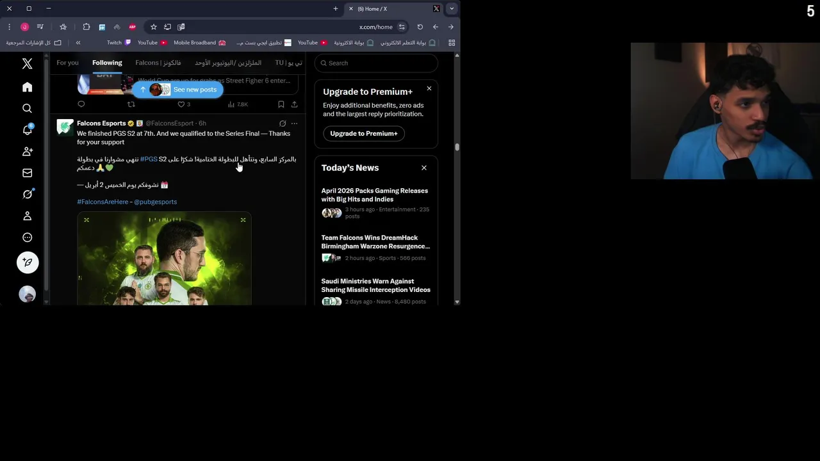Open tab search dropdown arrow

coord(452,9)
